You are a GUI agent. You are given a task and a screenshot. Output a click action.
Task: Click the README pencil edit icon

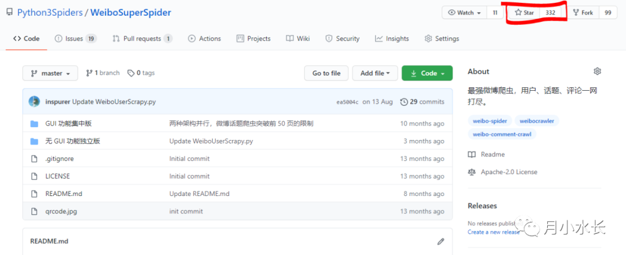click(441, 241)
